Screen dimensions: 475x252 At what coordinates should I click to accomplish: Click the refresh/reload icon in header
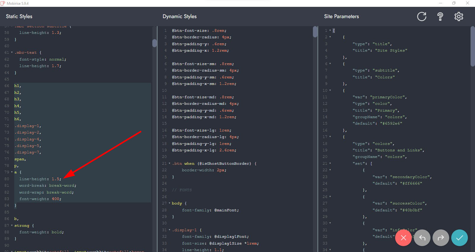422,17
